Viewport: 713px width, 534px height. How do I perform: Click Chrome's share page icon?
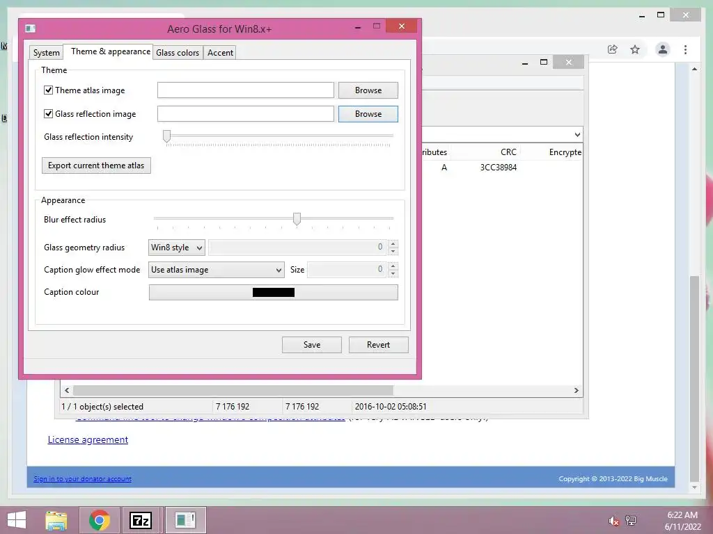click(x=613, y=49)
